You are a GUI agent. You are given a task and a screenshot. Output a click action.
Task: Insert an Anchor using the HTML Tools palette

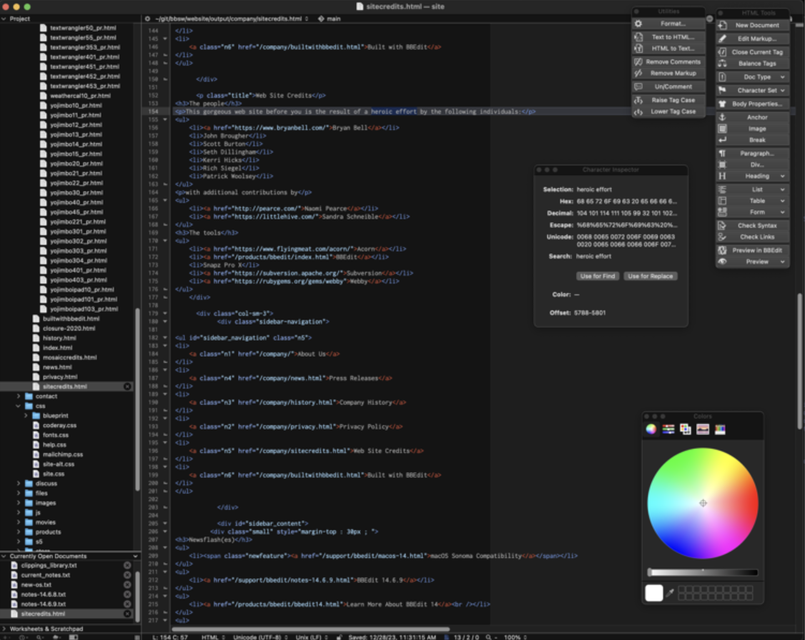[x=754, y=117]
